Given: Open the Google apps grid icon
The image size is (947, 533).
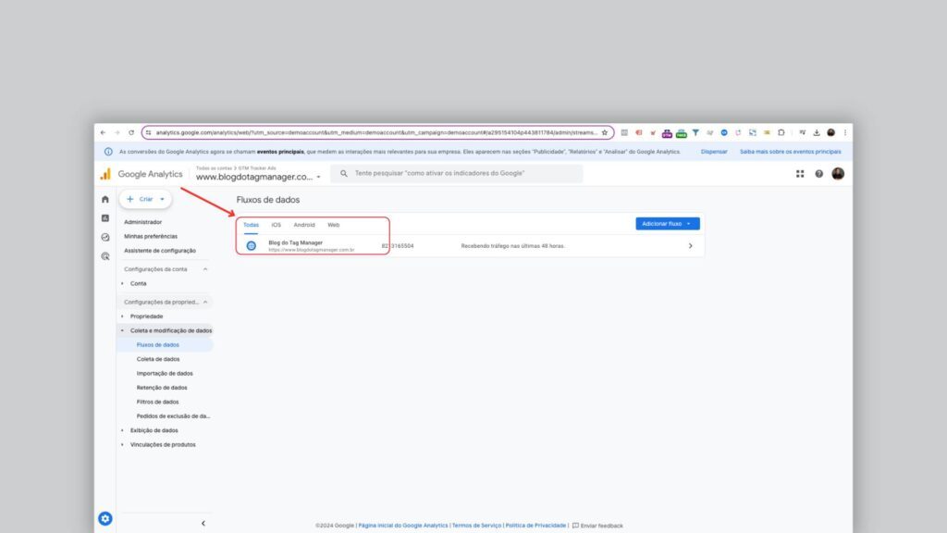Looking at the screenshot, I should click(x=800, y=174).
